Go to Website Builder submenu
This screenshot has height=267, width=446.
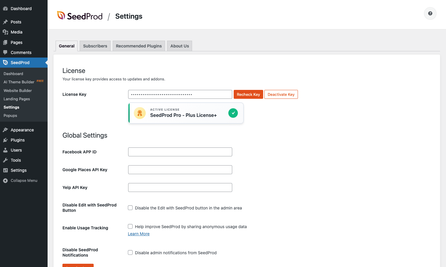pyautogui.click(x=18, y=90)
